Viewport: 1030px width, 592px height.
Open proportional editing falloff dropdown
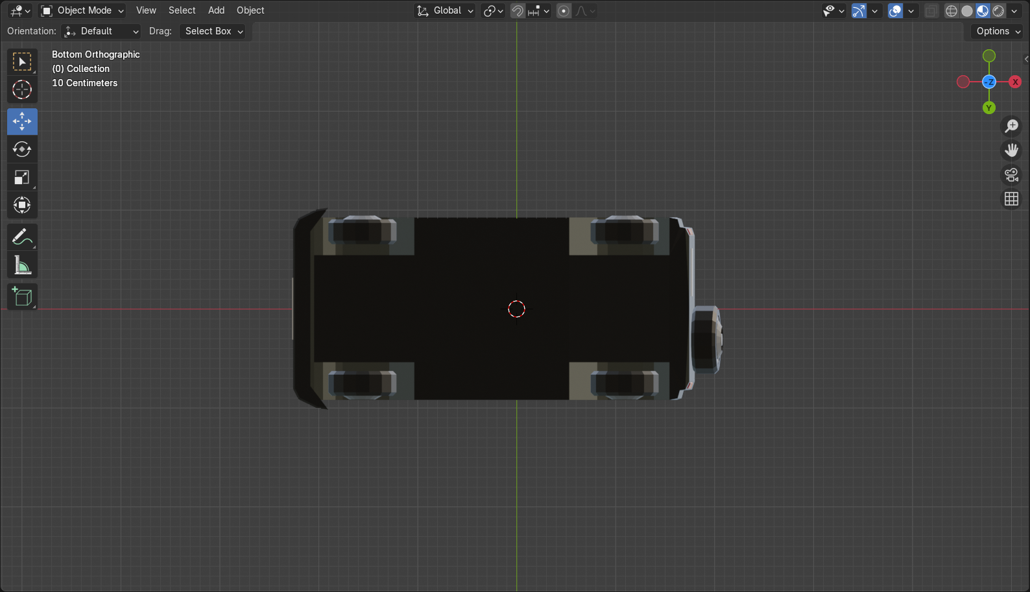point(585,10)
